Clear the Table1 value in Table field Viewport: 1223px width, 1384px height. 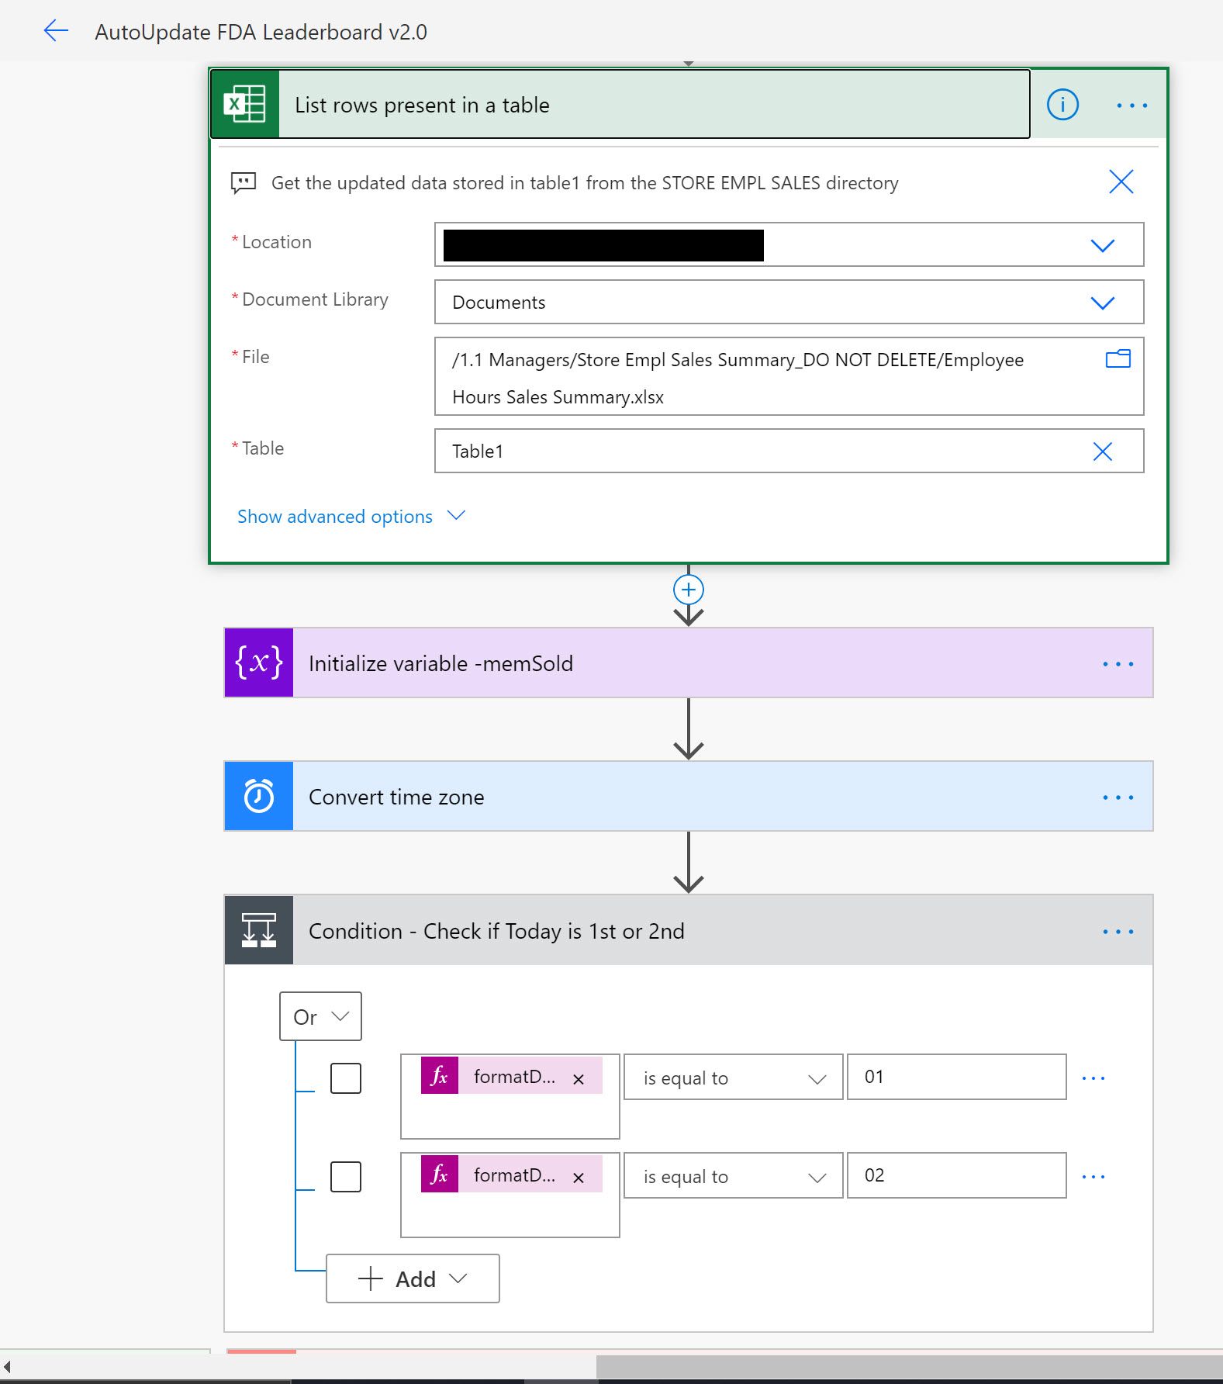click(1102, 452)
